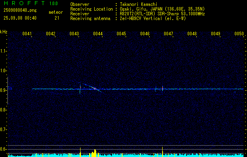Click the version number 1.0.0
The height and width of the screenshot is (157, 247).
[x=53, y=3]
